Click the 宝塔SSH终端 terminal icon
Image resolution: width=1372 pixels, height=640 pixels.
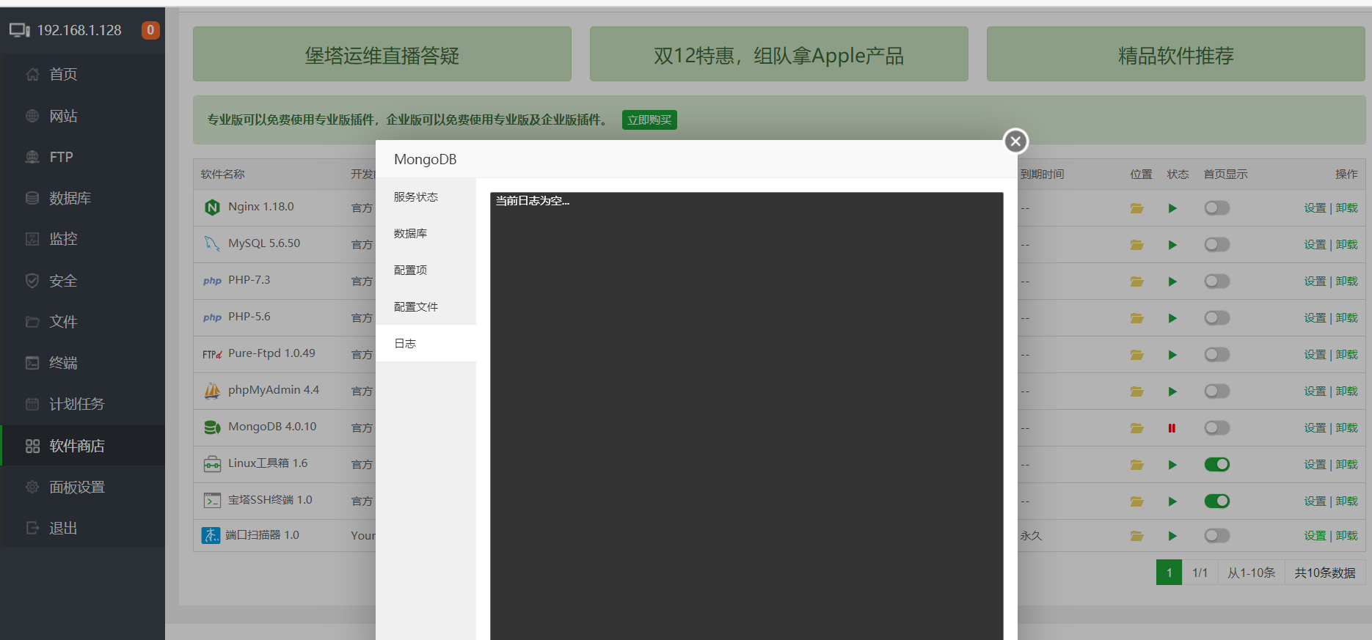[x=212, y=501]
